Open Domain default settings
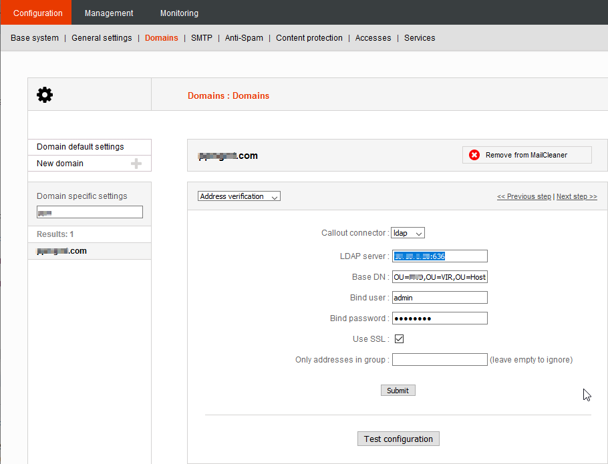This screenshot has width=608, height=464. (x=90, y=147)
